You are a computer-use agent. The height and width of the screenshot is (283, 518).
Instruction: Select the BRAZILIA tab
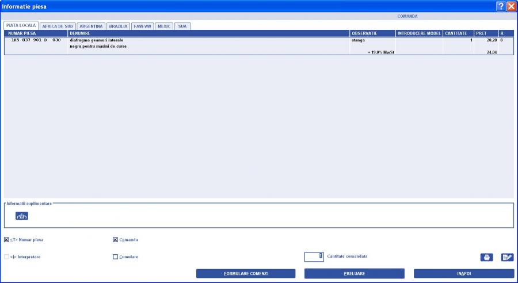pos(118,26)
